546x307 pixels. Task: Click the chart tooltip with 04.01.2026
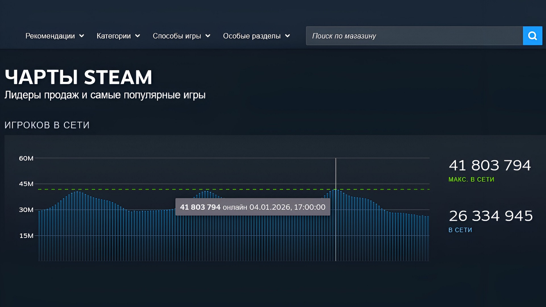pos(253,207)
